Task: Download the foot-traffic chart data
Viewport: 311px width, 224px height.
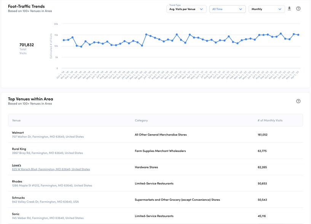Action: [289, 9]
